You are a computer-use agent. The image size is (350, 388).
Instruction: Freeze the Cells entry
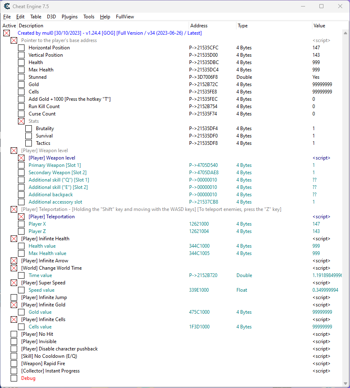point(21,91)
